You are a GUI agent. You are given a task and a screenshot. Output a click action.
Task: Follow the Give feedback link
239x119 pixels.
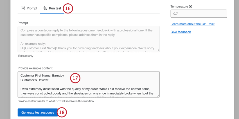coord(181,32)
